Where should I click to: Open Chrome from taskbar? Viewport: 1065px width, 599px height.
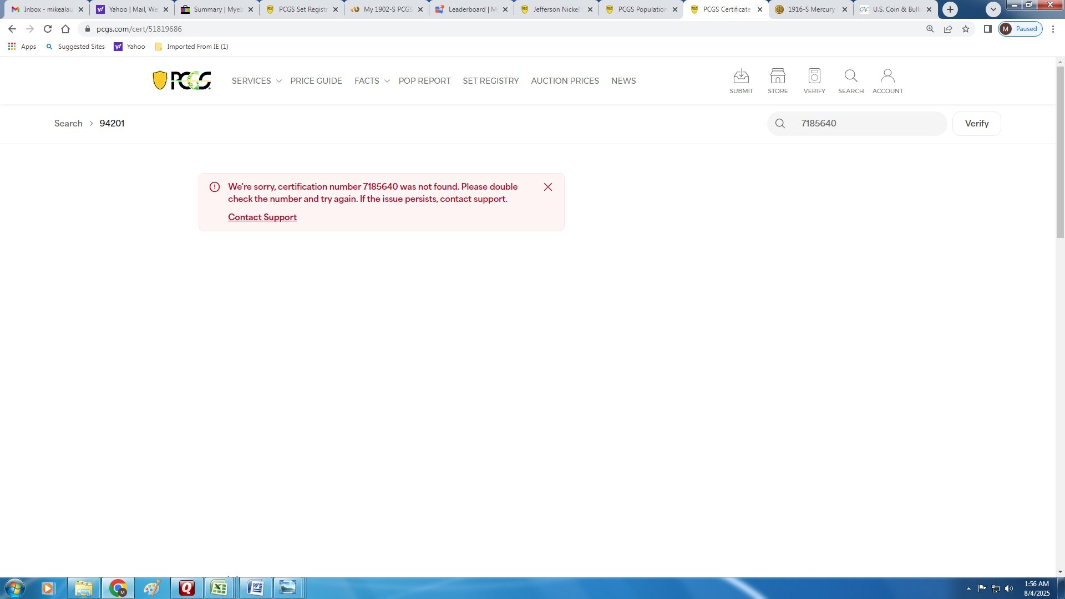[118, 588]
